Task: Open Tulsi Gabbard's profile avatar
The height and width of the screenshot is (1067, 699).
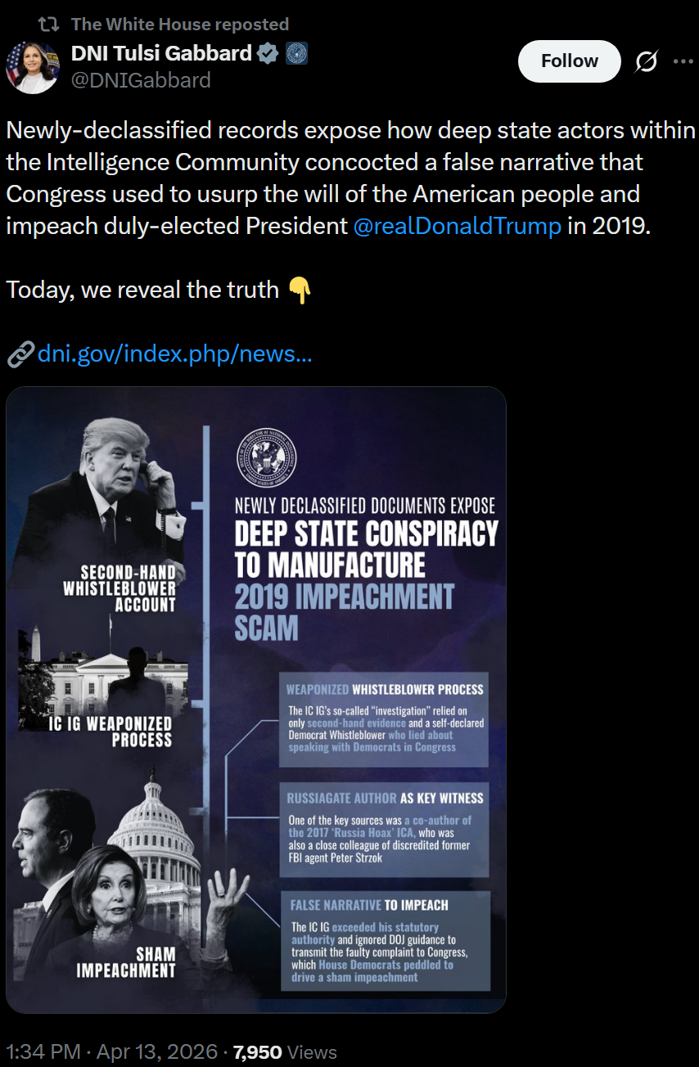Action: tap(33, 68)
